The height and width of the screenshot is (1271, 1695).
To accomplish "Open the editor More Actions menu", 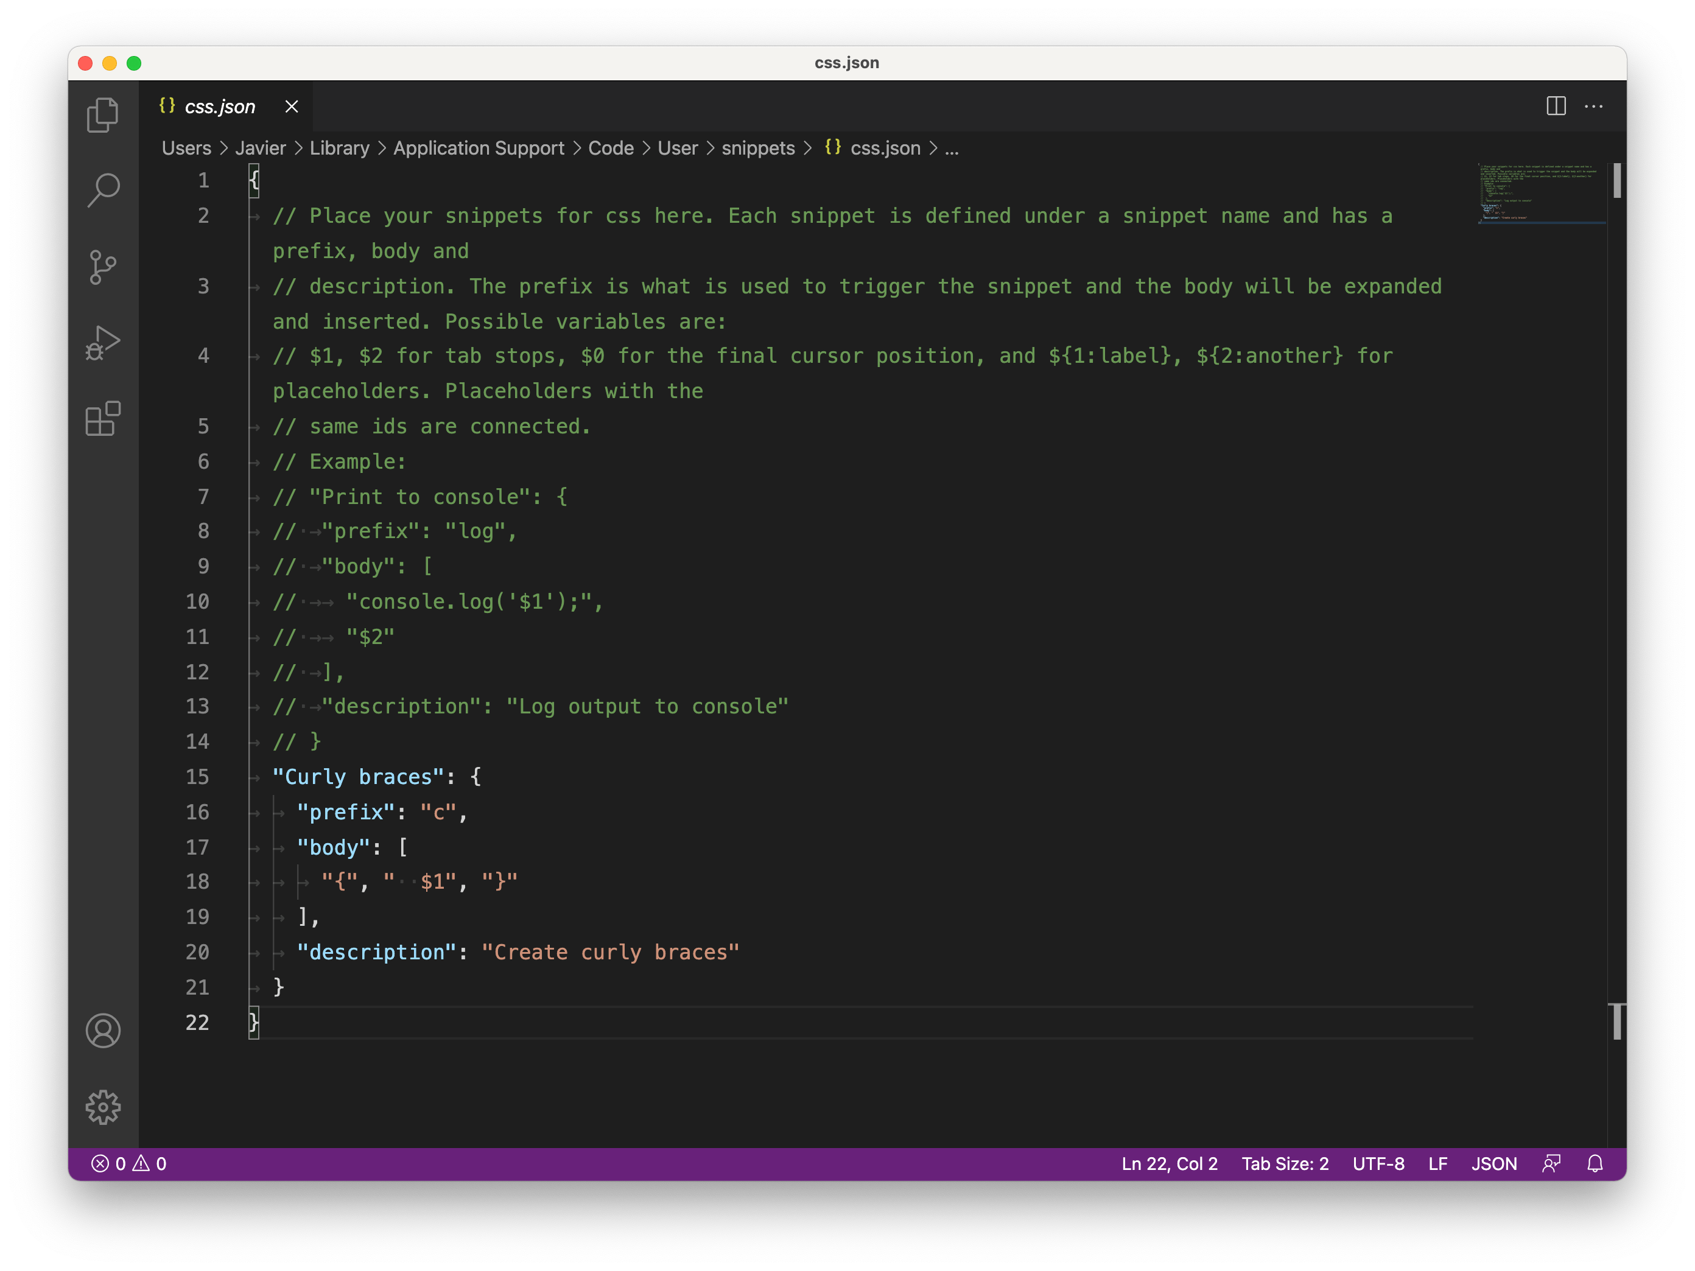I will pyautogui.click(x=1594, y=107).
